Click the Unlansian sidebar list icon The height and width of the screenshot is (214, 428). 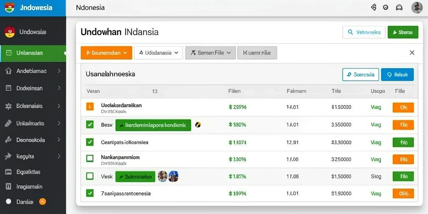point(8,53)
